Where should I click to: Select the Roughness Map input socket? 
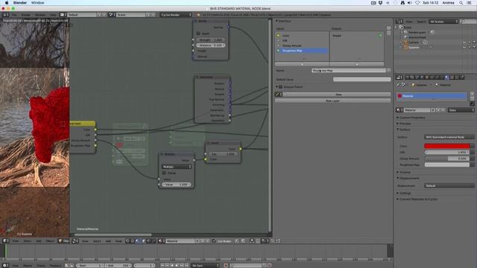tap(302, 51)
